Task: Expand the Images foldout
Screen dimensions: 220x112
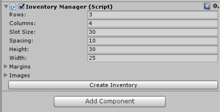Action: [6, 75]
